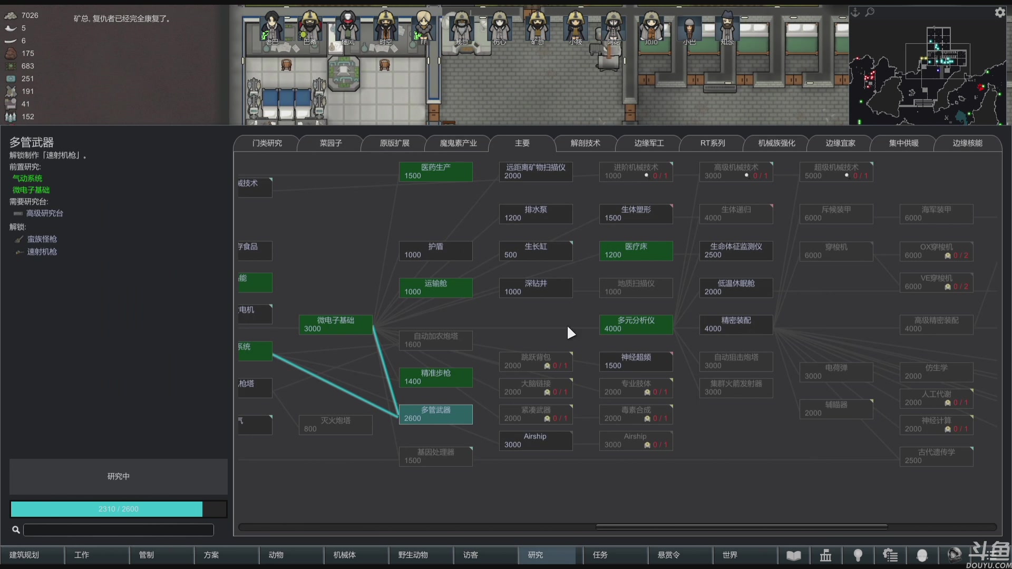Click the factions building icon
Image resolution: width=1012 pixels, height=569 pixels.
point(825,555)
